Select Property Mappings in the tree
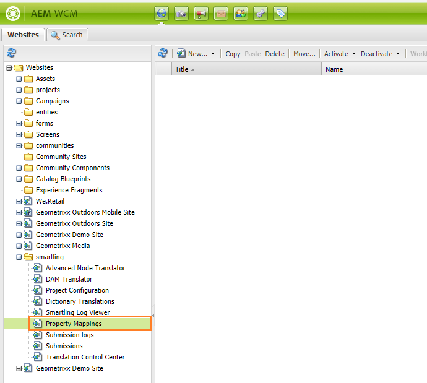 (x=74, y=324)
